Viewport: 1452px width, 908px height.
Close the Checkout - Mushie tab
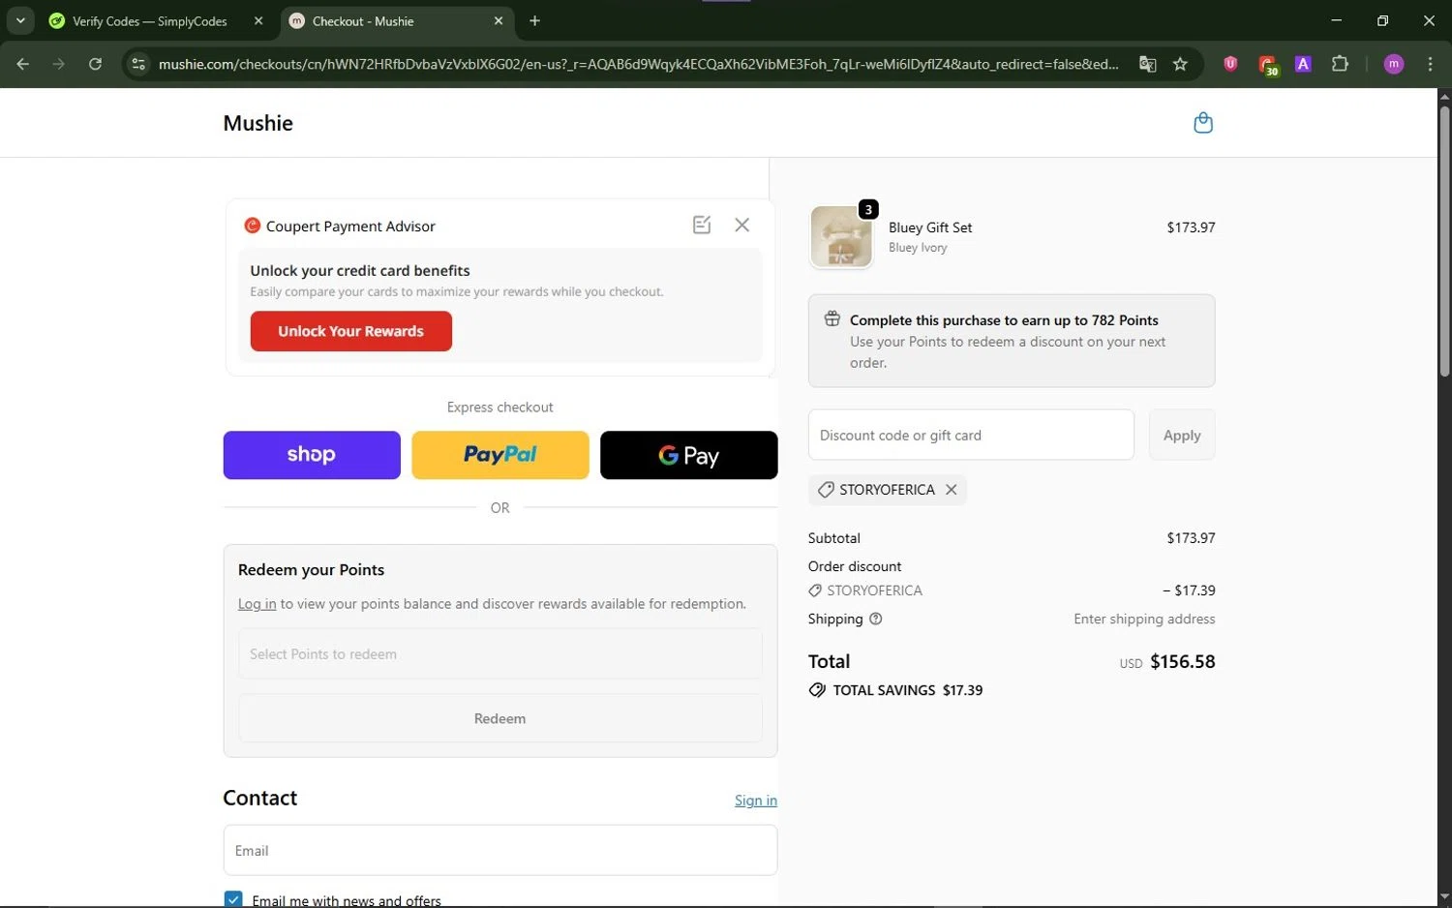coord(499,20)
